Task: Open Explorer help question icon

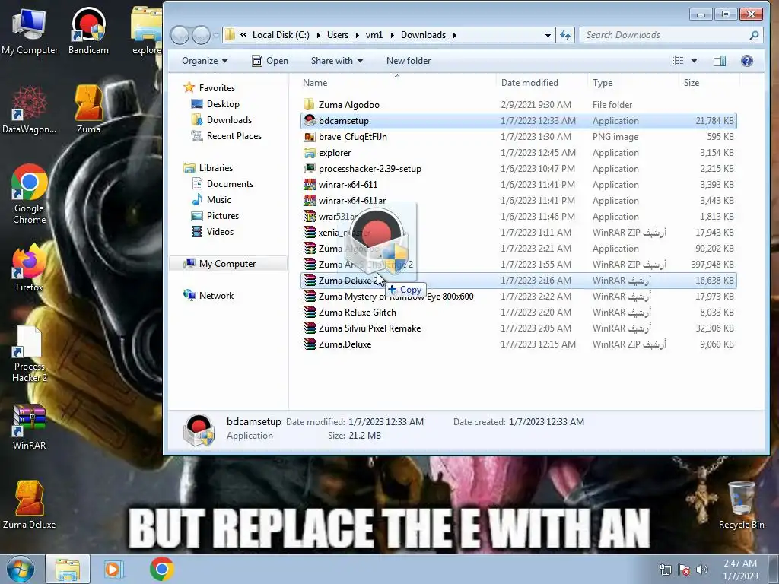Action: (747, 61)
